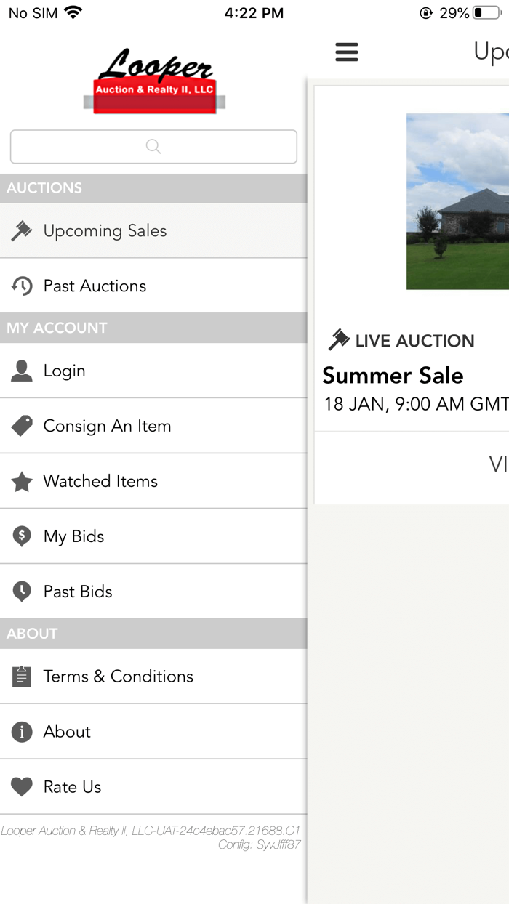Open the hamburger navigation menu

coord(347,52)
